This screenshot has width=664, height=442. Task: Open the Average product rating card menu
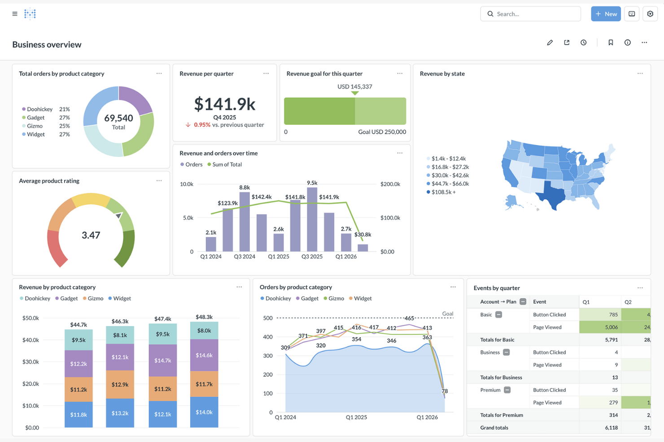pos(159,180)
